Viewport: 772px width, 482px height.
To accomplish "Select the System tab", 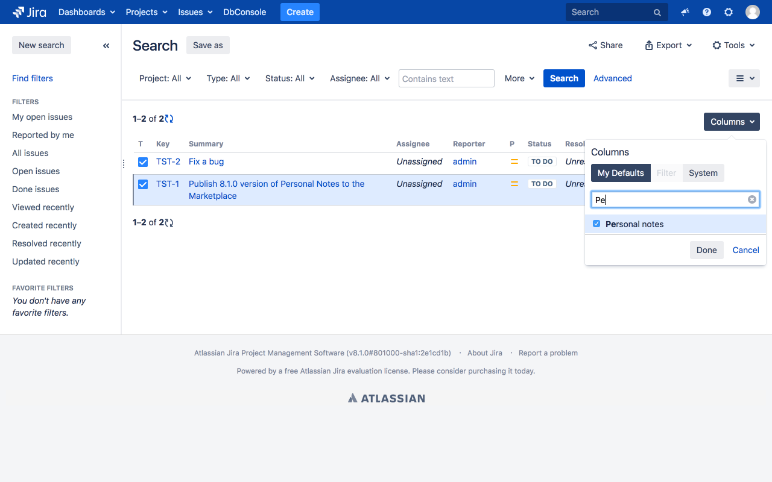I will (x=703, y=173).
